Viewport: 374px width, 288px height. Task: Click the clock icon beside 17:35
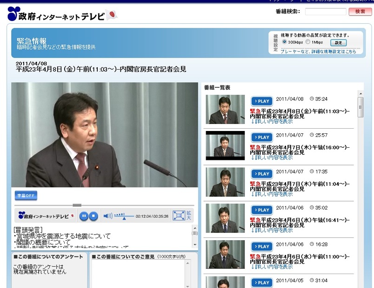pos(312,171)
